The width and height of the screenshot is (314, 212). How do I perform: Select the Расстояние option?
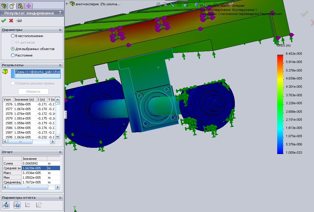point(13,55)
